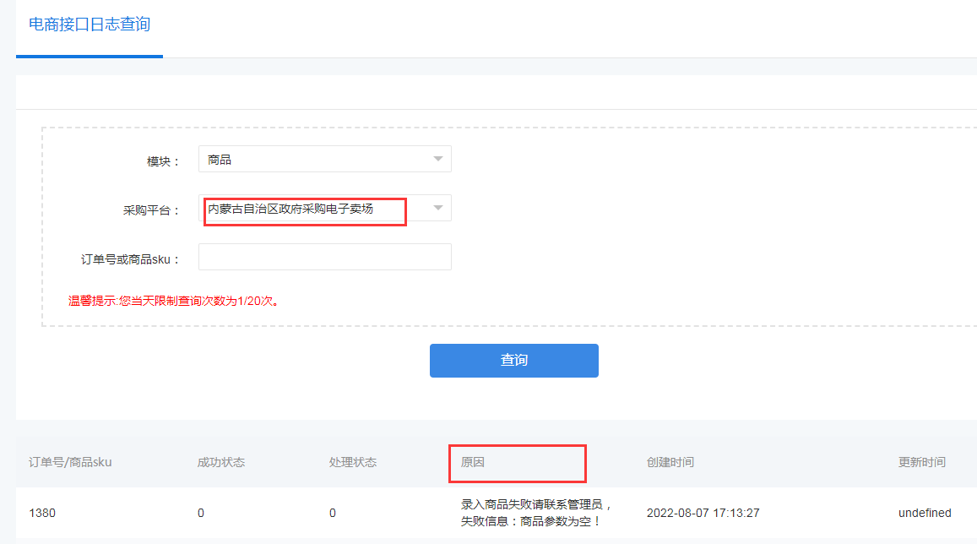
Task: Focus the 订单号或商品sku input field
Action: click(324, 257)
